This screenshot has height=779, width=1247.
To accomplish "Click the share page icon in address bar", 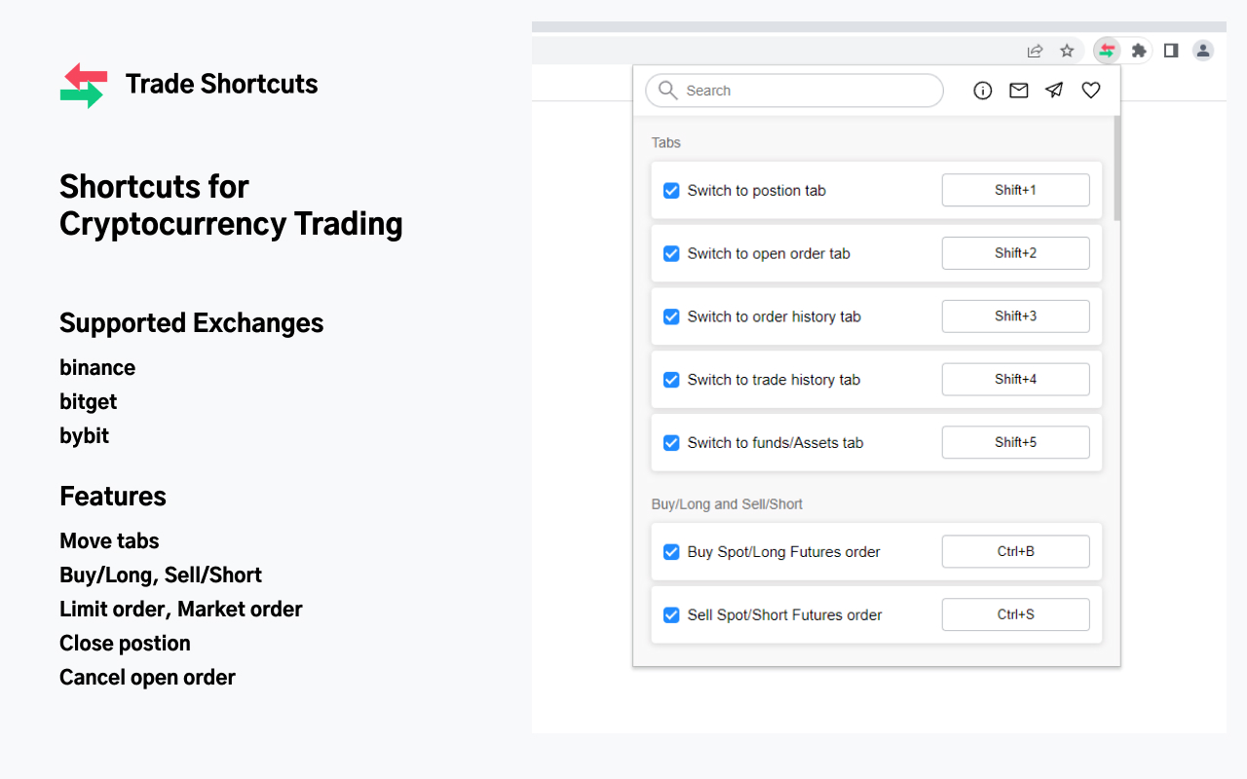I will click(1035, 51).
